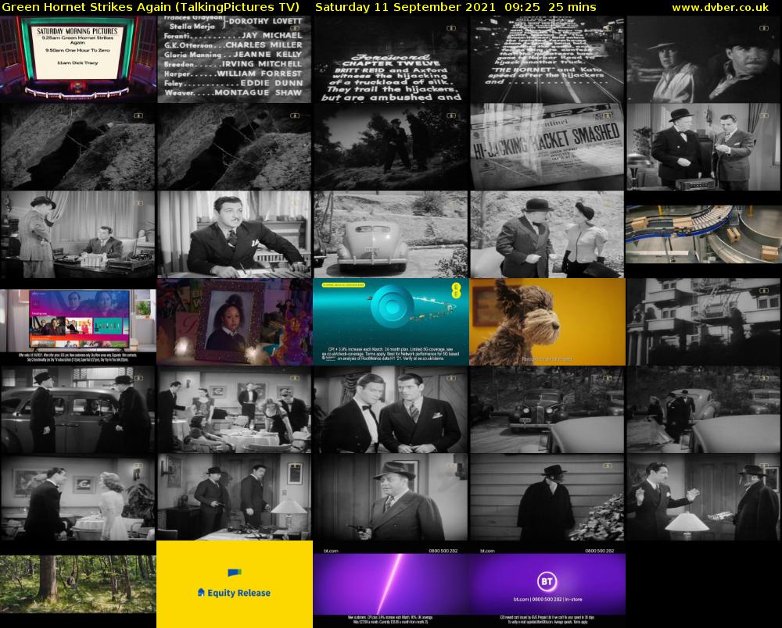The image size is (782, 628).
Task: Open the thumbnail of two men beside a car door
Action: point(78,409)
